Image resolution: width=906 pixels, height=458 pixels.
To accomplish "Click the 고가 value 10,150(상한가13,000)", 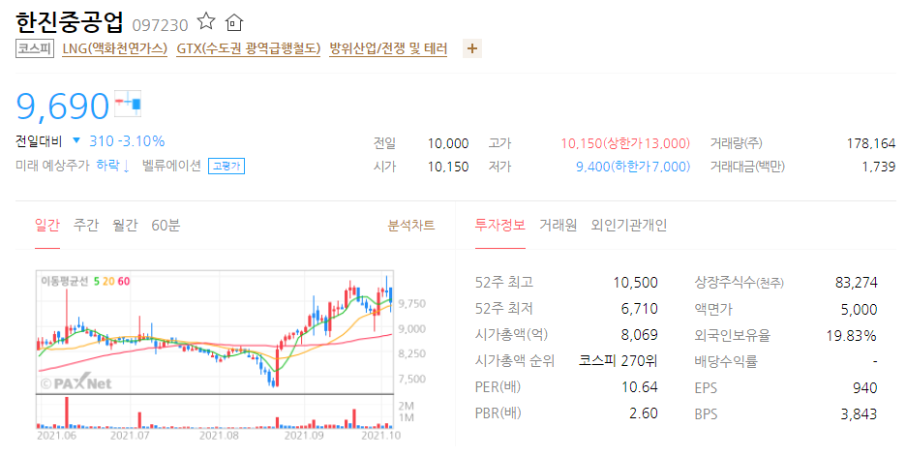I will [x=625, y=143].
